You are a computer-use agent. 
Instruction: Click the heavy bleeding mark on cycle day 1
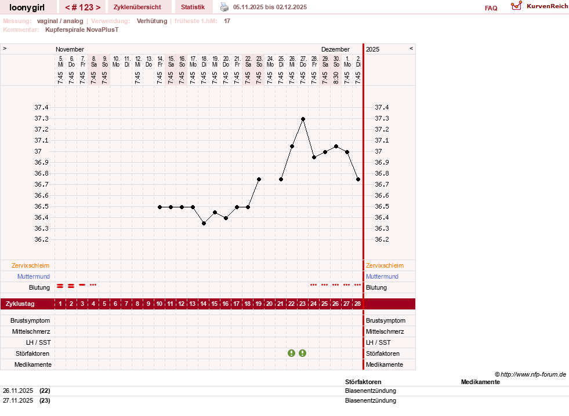[x=60, y=286]
